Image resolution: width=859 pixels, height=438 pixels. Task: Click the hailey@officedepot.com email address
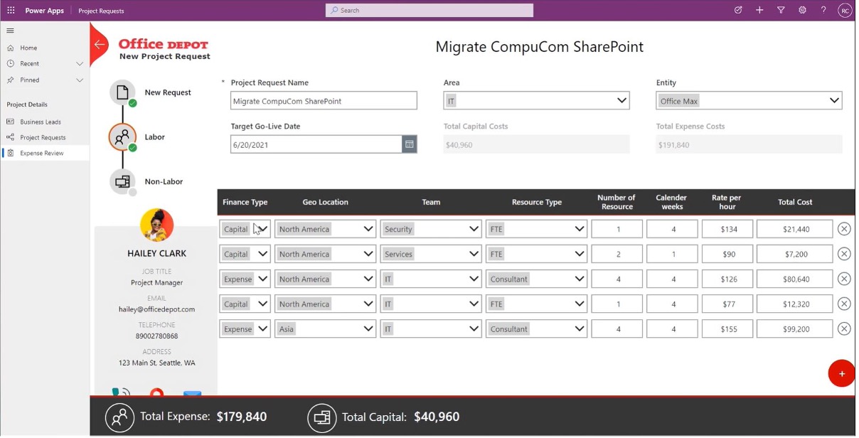click(156, 309)
